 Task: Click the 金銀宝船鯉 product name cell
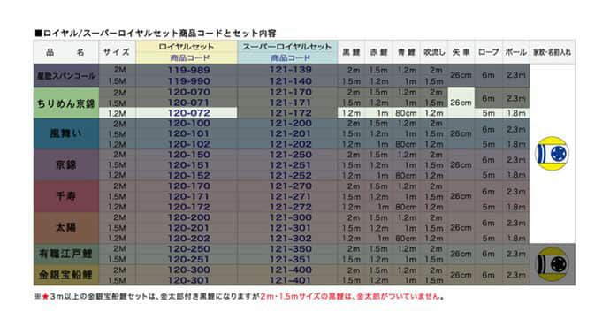(x=66, y=275)
